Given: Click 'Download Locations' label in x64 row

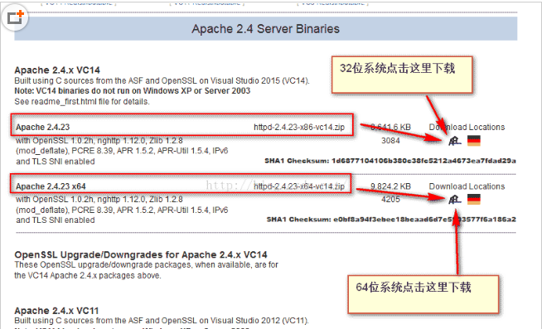Looking at the screenshot, I should (467, 186).
